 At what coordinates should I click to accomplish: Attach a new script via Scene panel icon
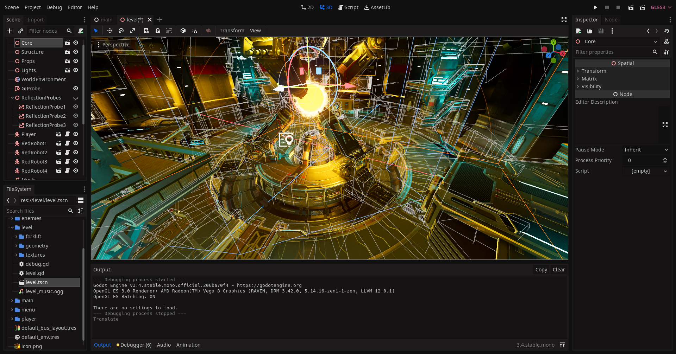coord(81,31)
